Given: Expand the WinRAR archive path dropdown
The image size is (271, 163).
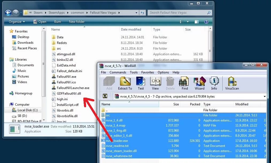Looking at the screenshot, I should (265, 97).
